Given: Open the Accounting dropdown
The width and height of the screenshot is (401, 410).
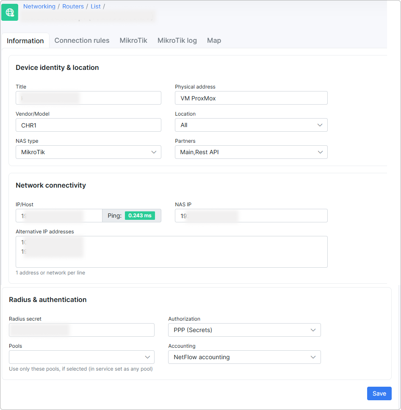Looking at the screenshot, I should coord(244,357).
